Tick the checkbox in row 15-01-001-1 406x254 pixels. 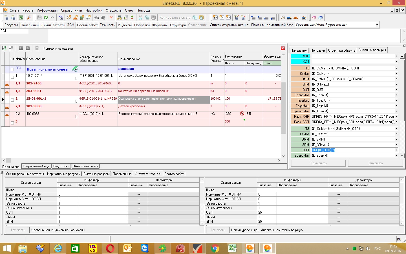pyautogui.click(x=12, y=100)
